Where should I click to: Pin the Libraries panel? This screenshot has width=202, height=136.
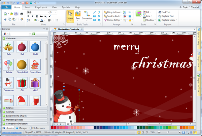tap(44, 29)
